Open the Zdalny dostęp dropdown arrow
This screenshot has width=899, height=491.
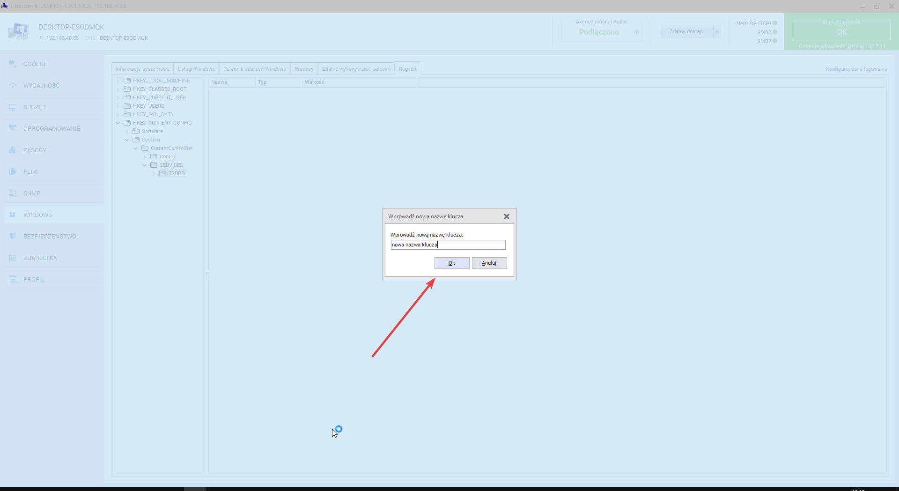click(x=717, y=32)
